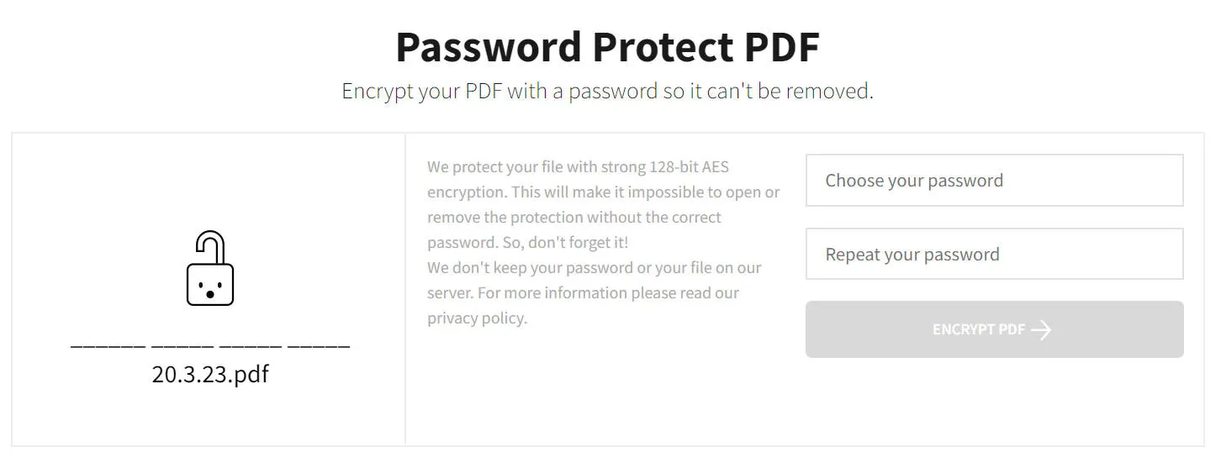
Task: Click the arrow icon on Encrypt PDF button
Action: (x=1041, y=330)
